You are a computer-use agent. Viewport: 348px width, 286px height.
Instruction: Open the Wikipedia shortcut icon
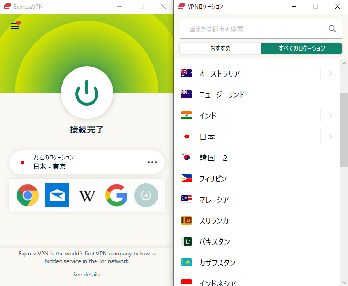(87, 195)
